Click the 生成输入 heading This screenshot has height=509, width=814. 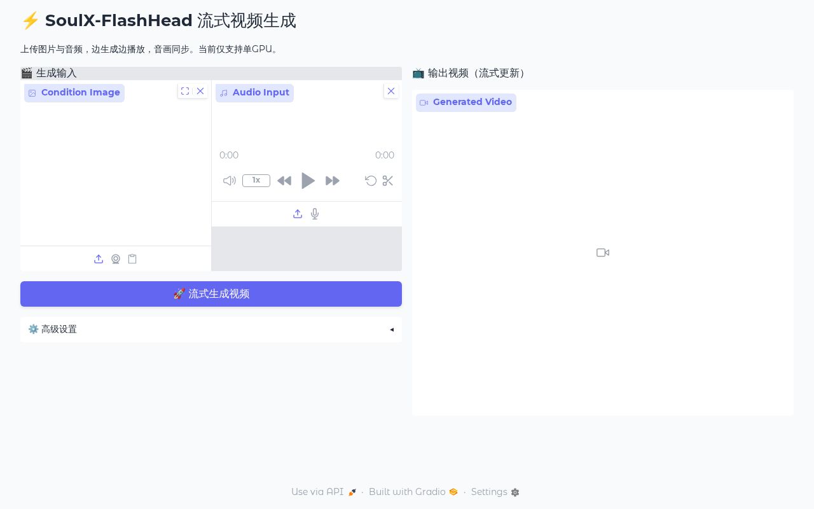[48, 73]
